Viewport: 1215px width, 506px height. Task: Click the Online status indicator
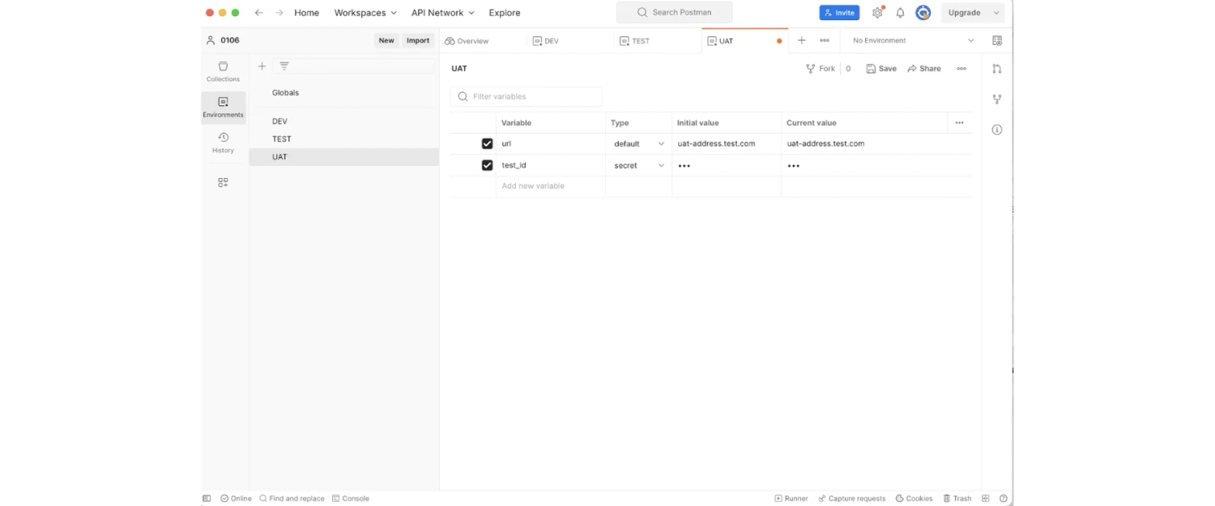pyautogui.click(x=236, y=499)
